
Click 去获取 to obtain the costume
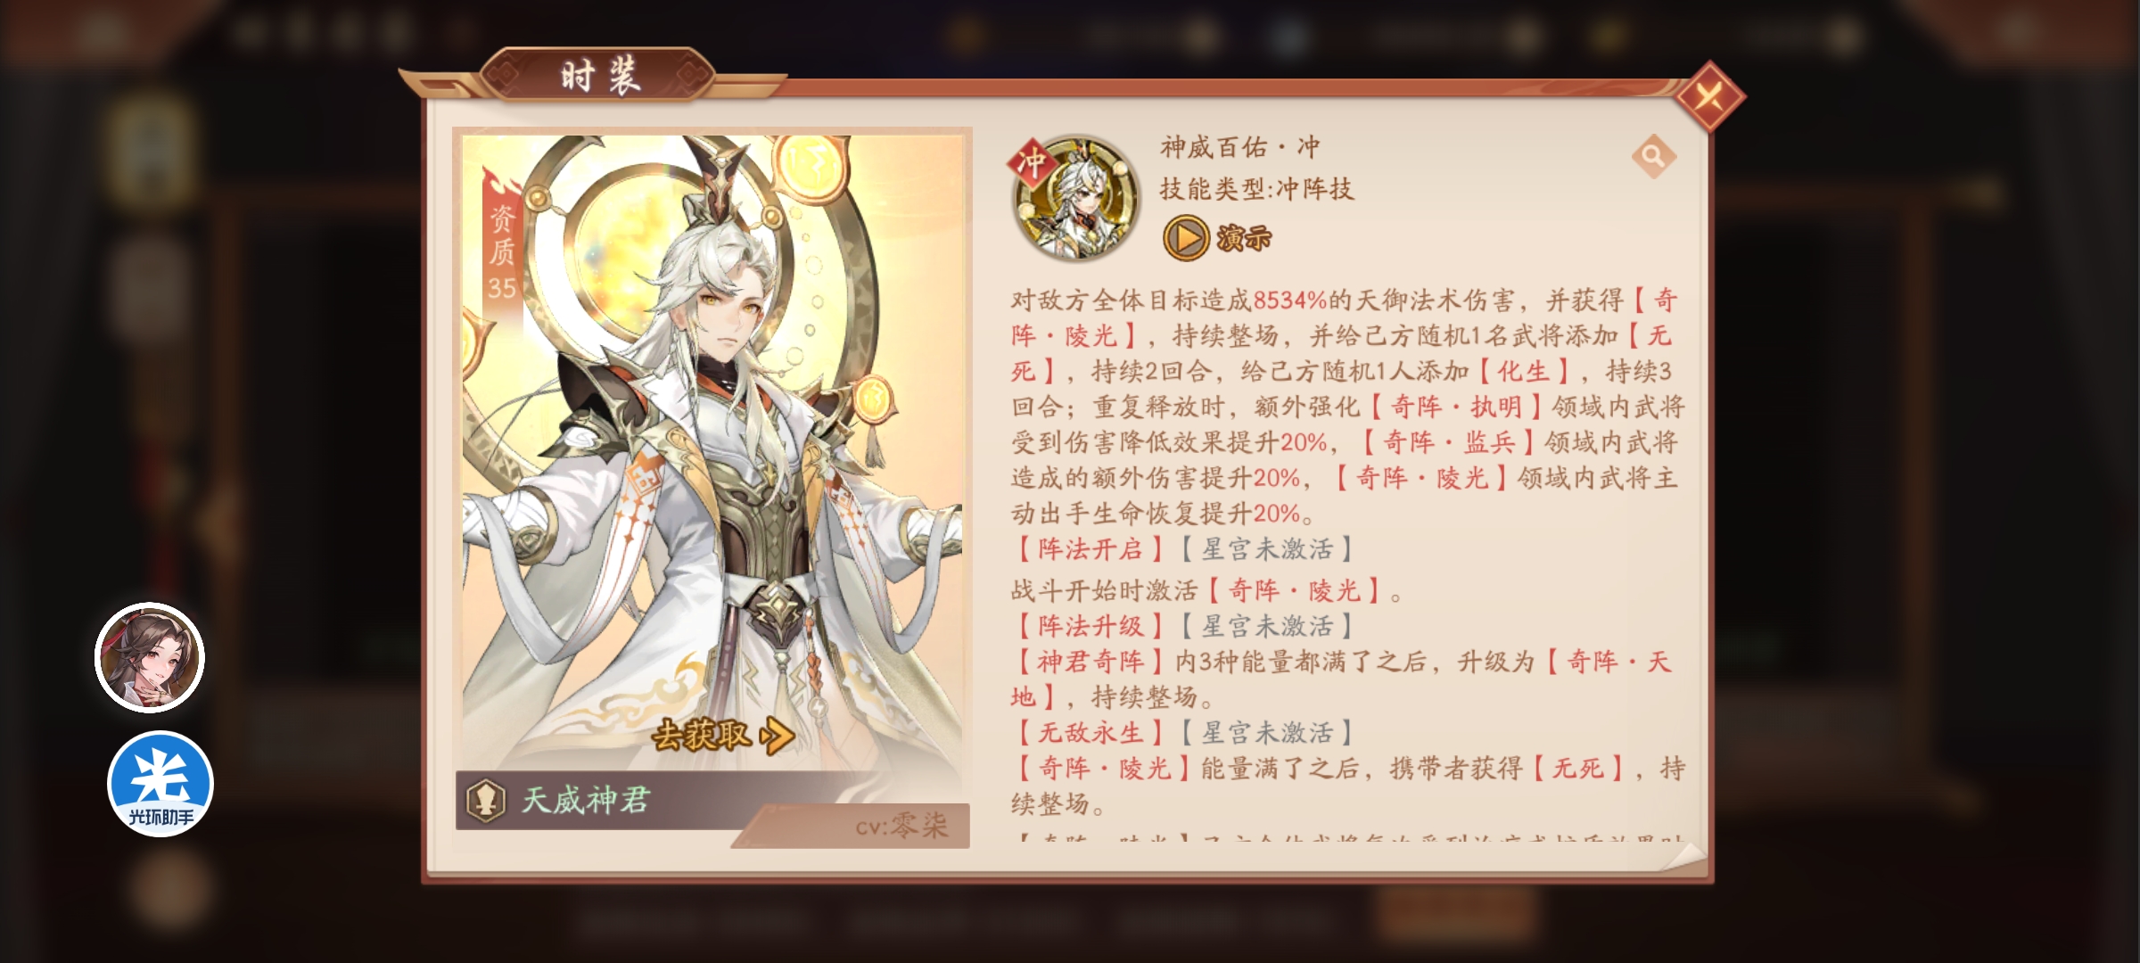pos(722,736)
